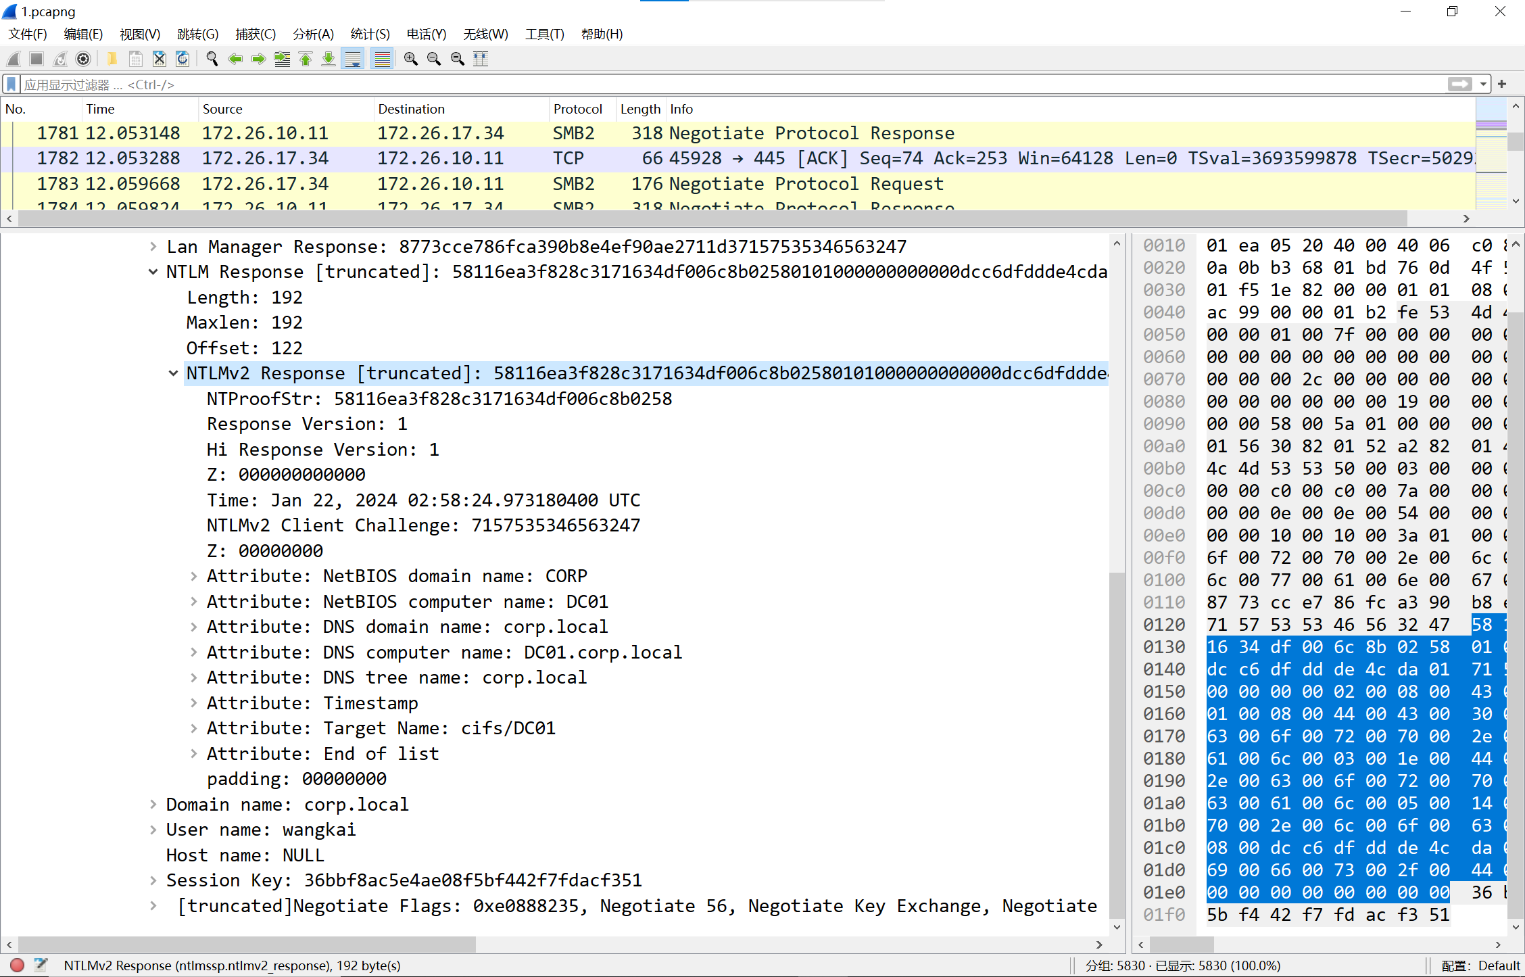This screenshot has height=977, width=1525.
Task: Save this capture file
Action: pos(136,59)
